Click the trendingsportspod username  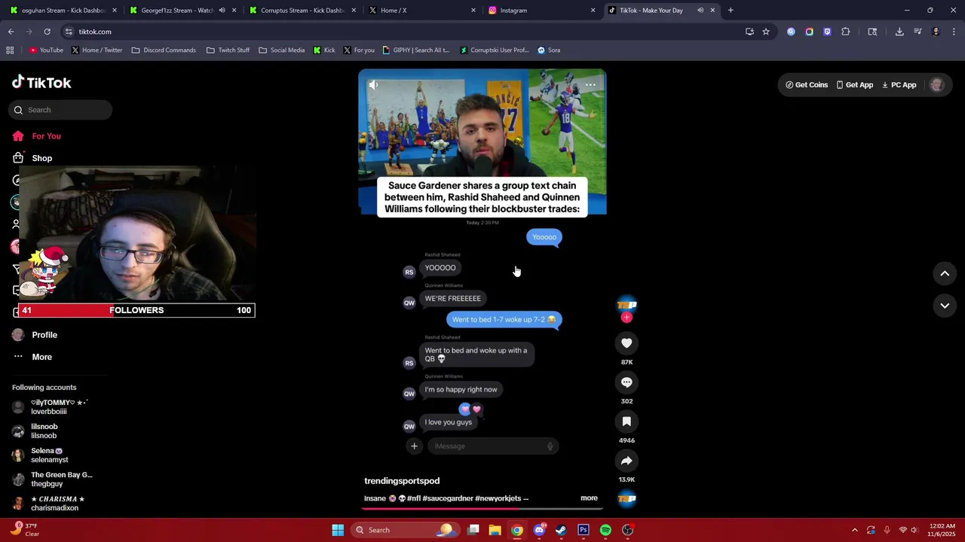pos(402,481)
